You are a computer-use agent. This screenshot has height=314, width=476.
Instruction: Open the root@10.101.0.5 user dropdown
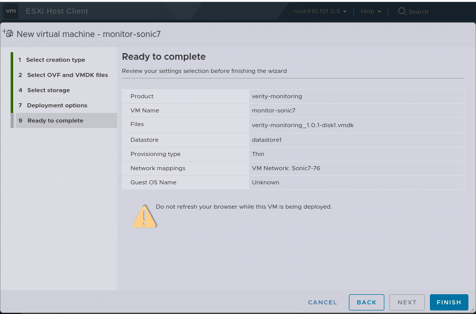click(x=320, y=11)
